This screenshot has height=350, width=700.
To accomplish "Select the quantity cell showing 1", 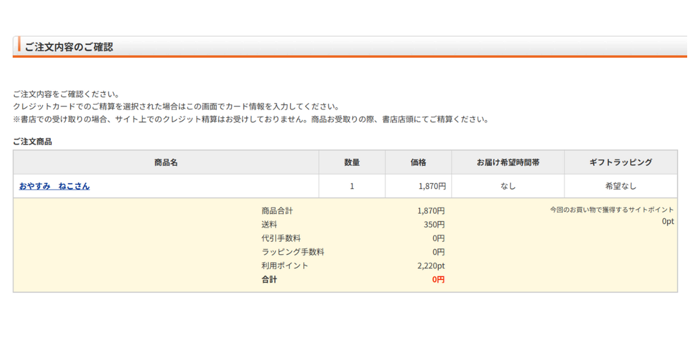I will coord(352,186).
